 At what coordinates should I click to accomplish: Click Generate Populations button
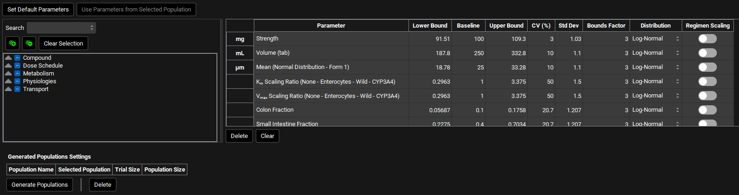point(40,185)
